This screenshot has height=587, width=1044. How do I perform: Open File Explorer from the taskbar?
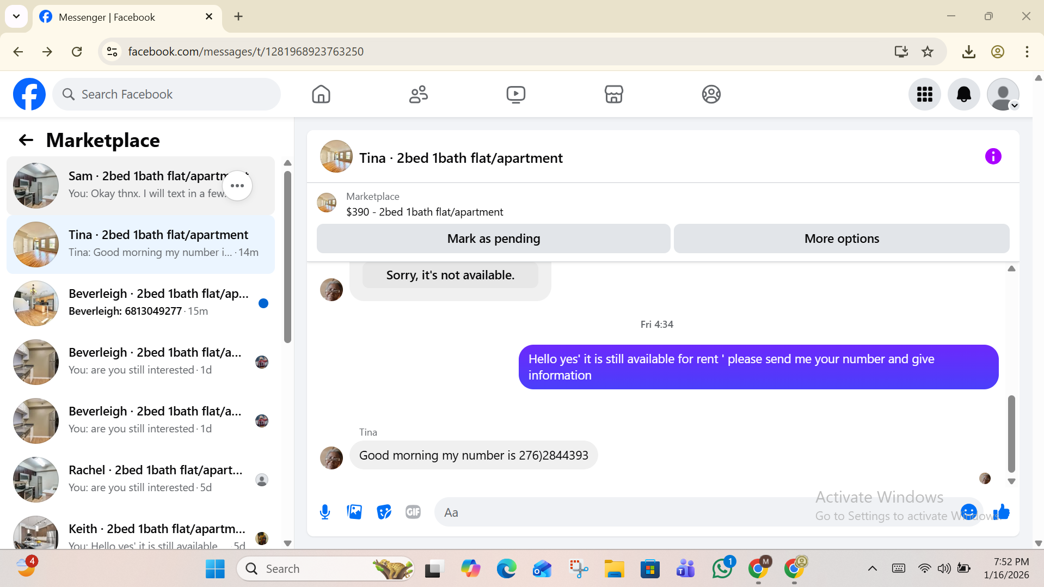click(x=614, y=568)
